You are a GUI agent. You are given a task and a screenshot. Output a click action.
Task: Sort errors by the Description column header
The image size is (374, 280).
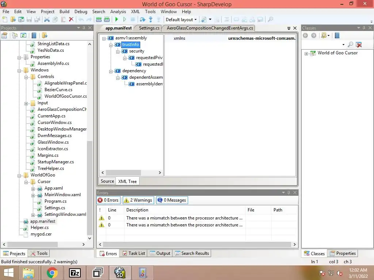pos(184,210)
